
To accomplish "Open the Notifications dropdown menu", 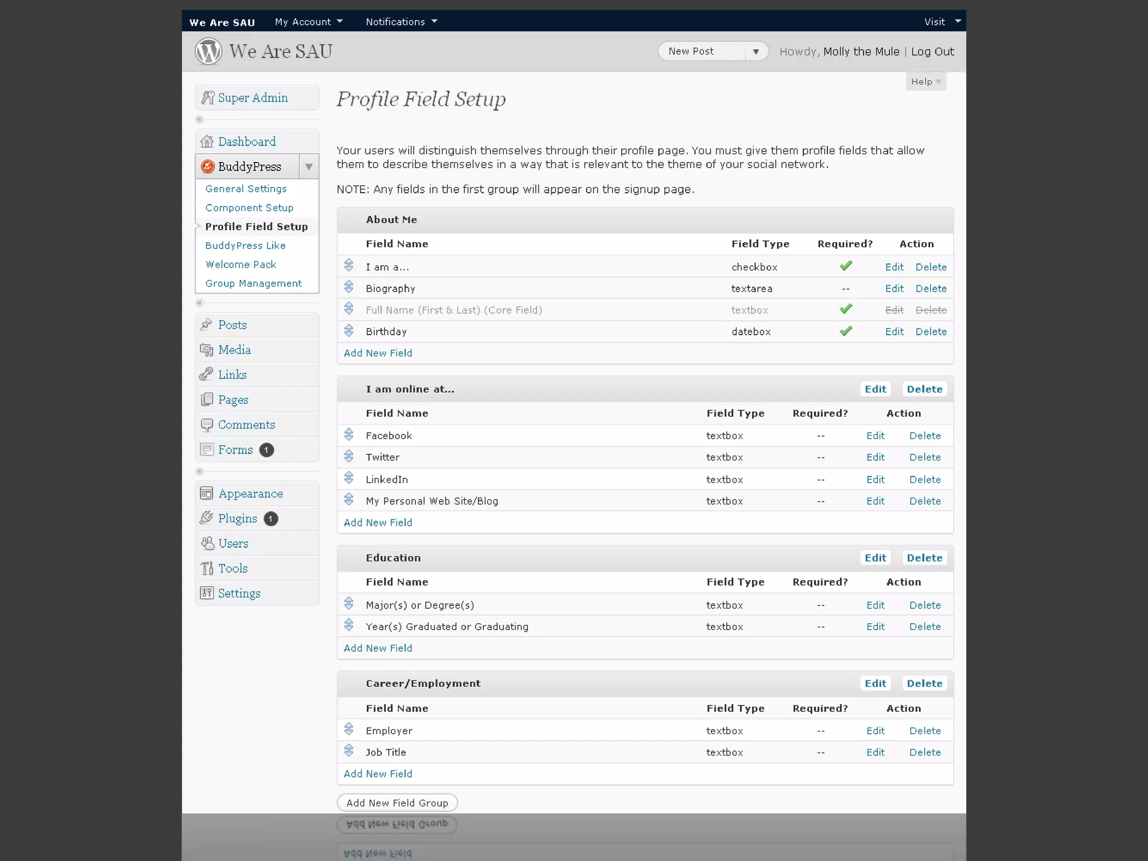I will coord(401,22).
